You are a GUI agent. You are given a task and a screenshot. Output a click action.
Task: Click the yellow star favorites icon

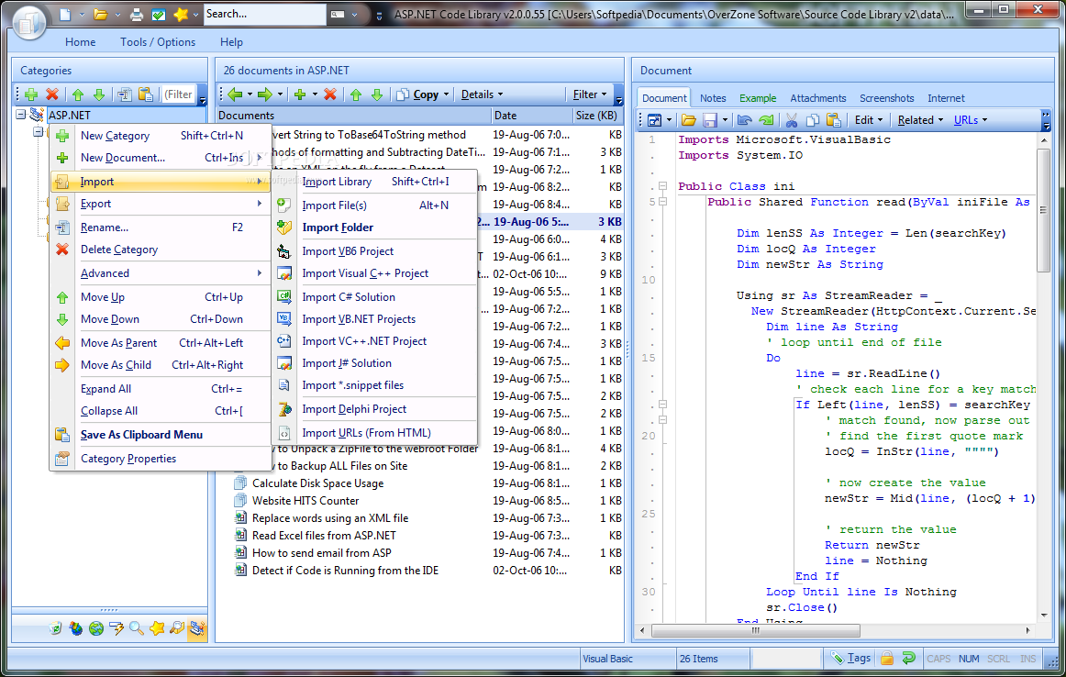[181, 15]
